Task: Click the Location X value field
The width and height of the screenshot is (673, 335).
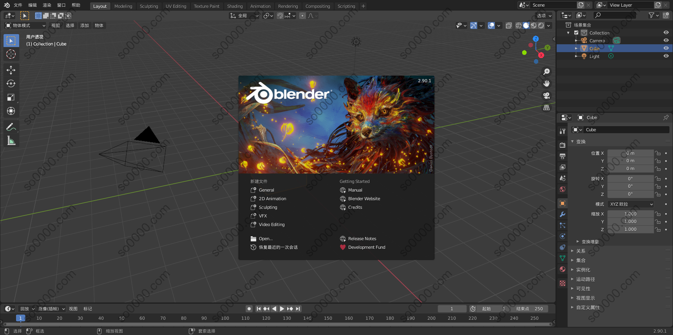Action: (x=630, y=153)
